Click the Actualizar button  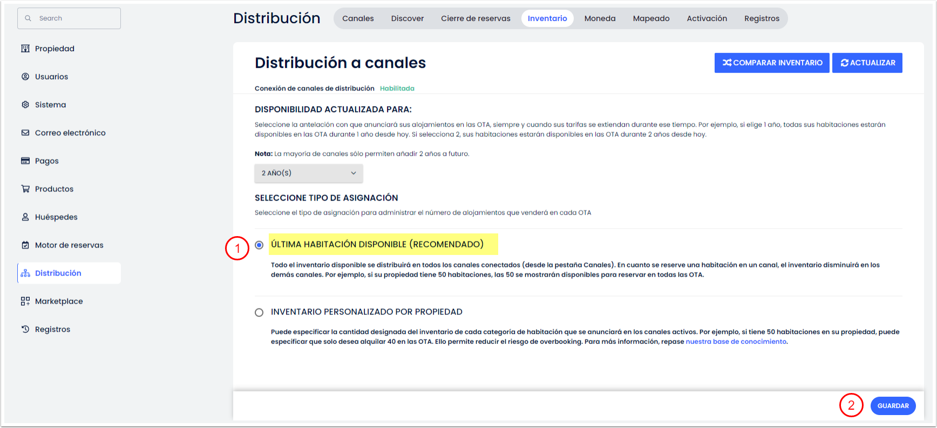click(x=867, y=63)
